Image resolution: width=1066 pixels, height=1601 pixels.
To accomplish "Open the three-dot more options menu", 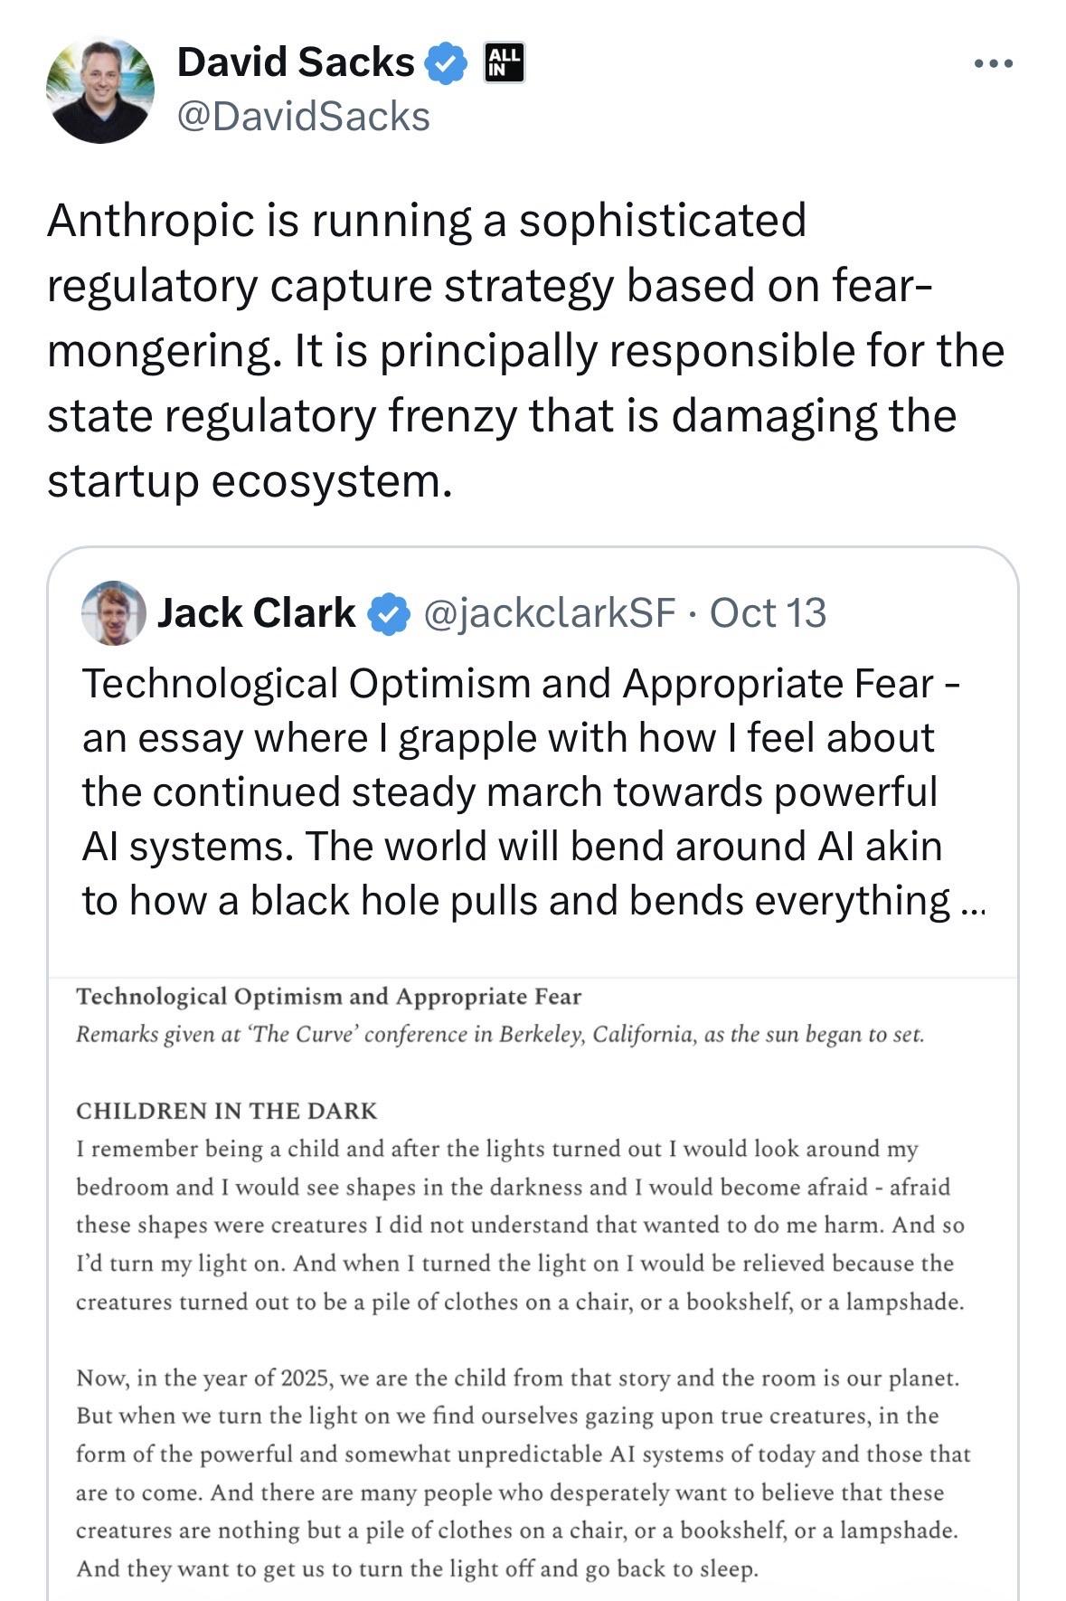I will 994,64.
